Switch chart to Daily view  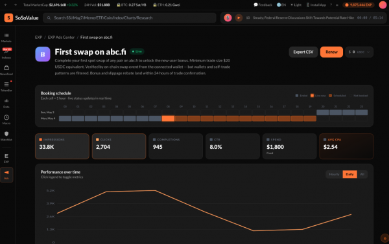pyautogui.click(x=349, y=174)
